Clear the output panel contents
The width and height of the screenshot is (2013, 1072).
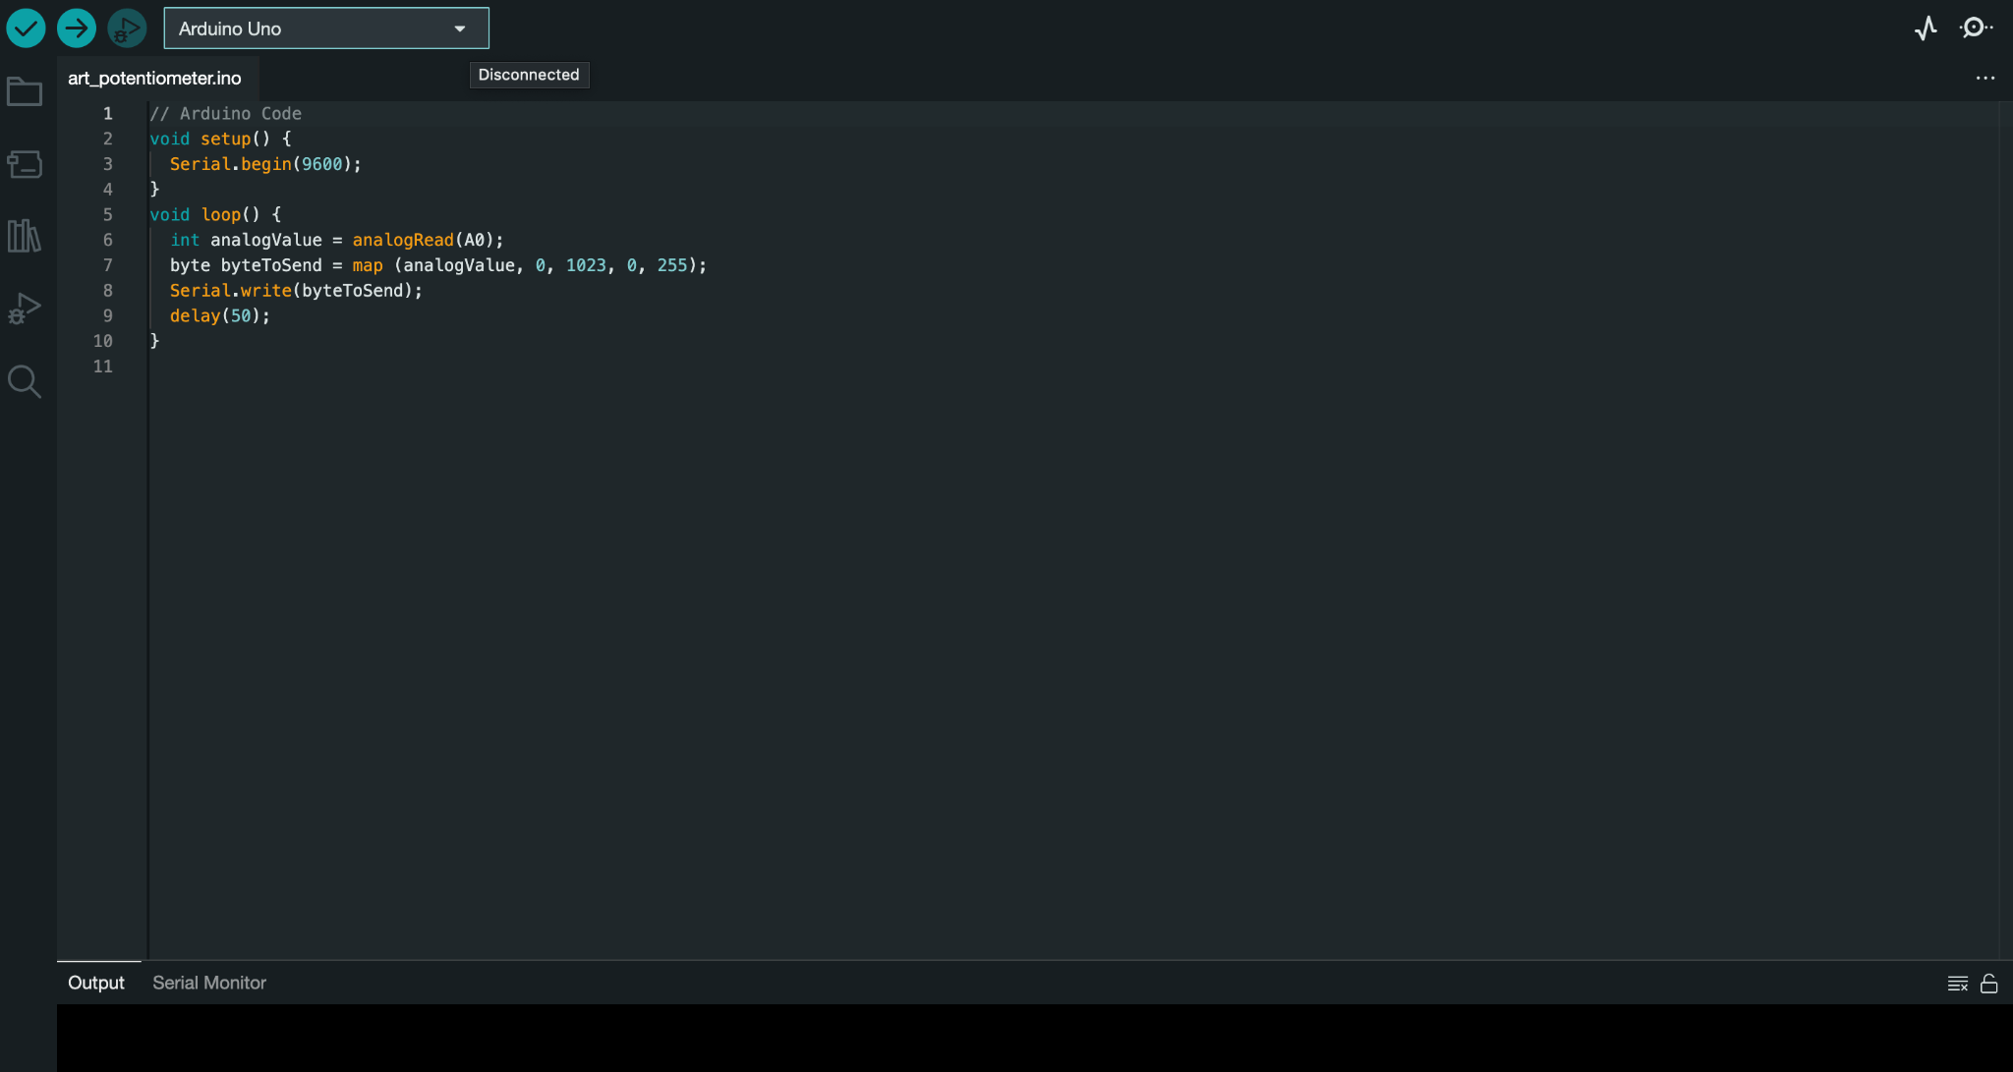[1957, 984]
